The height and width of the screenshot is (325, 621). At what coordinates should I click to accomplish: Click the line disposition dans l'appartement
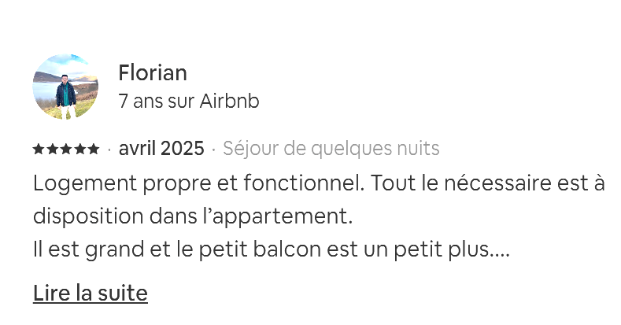(193, 216)
